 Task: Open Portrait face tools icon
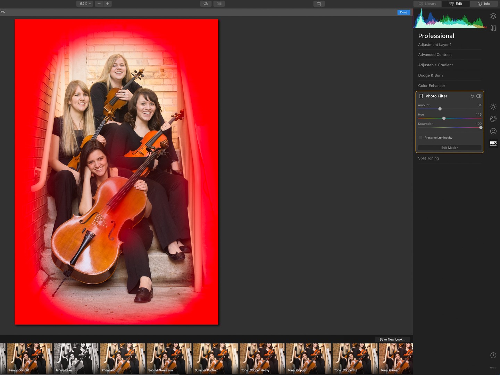(493, 131)
